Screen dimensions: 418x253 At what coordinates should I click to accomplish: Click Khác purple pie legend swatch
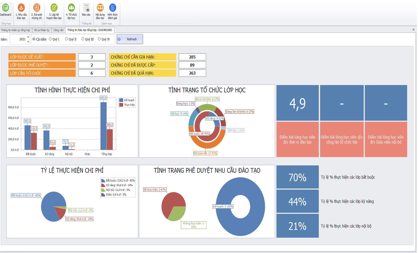click(103, 195)
